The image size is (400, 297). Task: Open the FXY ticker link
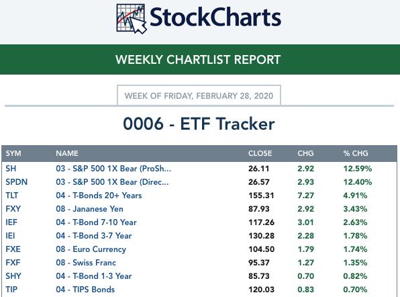click(13, 209)
